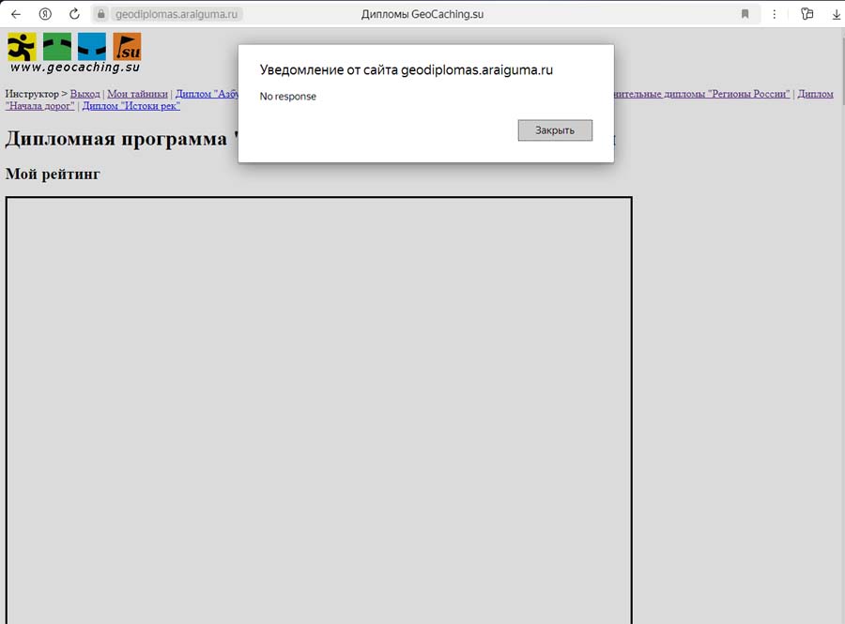845x624 pixels.
Task: Click the blue geocaching logo icon
Action: point(91,46)
